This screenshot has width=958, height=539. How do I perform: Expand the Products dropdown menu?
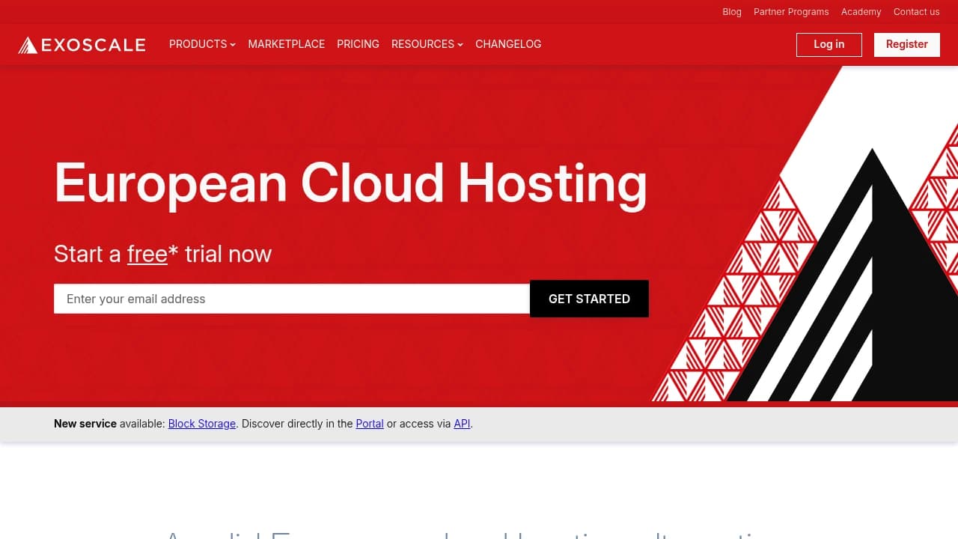pos(202,44)
